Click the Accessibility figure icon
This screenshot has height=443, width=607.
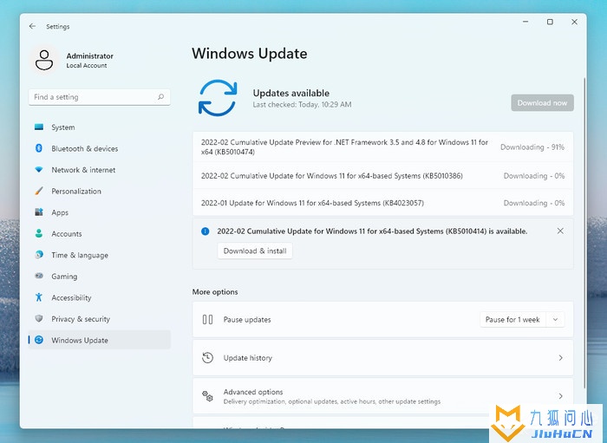(x=39, y=297)
